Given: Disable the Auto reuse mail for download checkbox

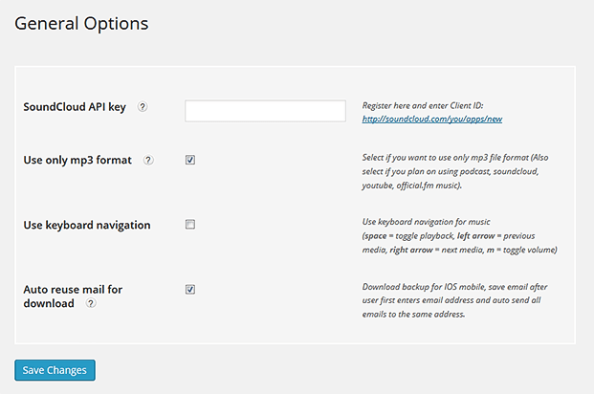Looking at the screenshot, I should click(x=190, y=289).
